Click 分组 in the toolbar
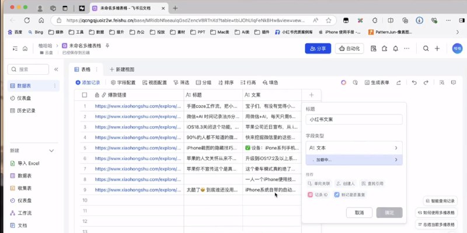 point(203,82)
